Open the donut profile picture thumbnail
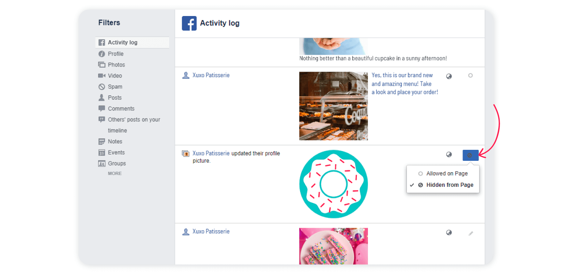 (x=333, y=184)
